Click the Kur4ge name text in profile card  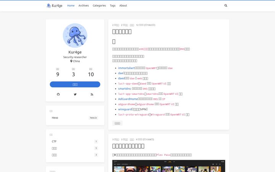(x=75, y=52)
